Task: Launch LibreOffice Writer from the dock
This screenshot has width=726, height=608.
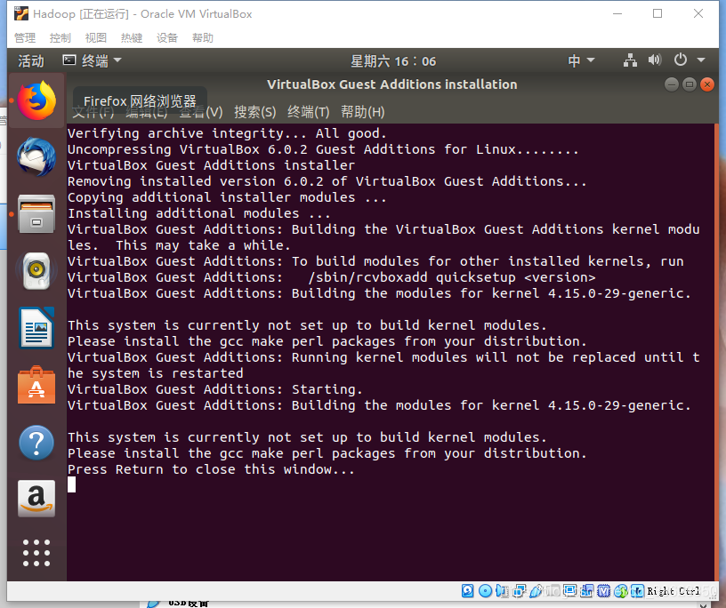Action: pyautogui.click(x=36, y=328)
